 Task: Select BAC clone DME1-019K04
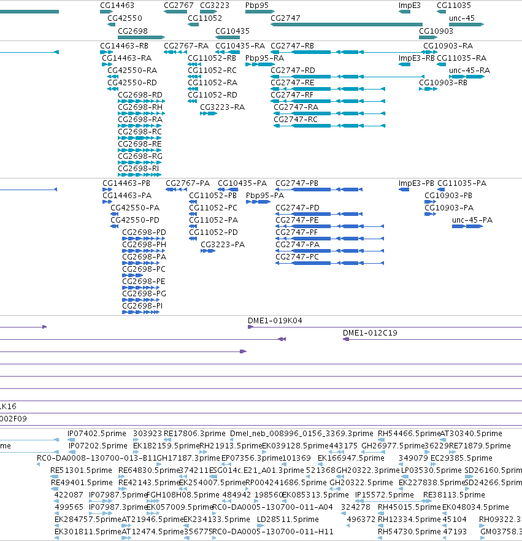pos(275,321)
